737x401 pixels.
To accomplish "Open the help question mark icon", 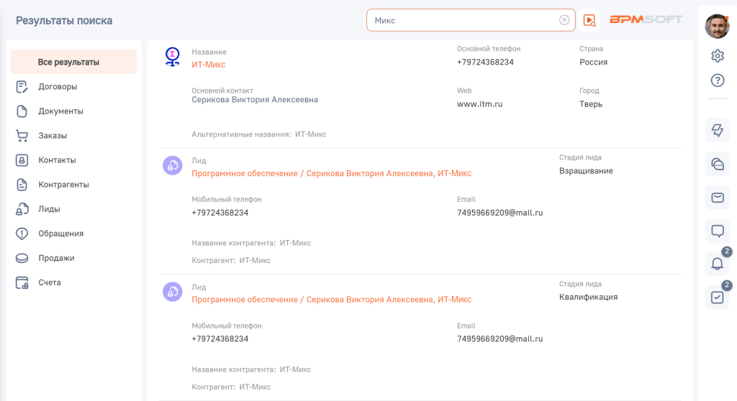I will pyautogui.click(x=717, y=80).
